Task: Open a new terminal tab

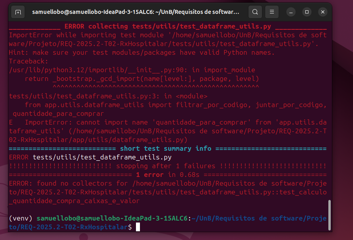Action: [x=18, y=12]
